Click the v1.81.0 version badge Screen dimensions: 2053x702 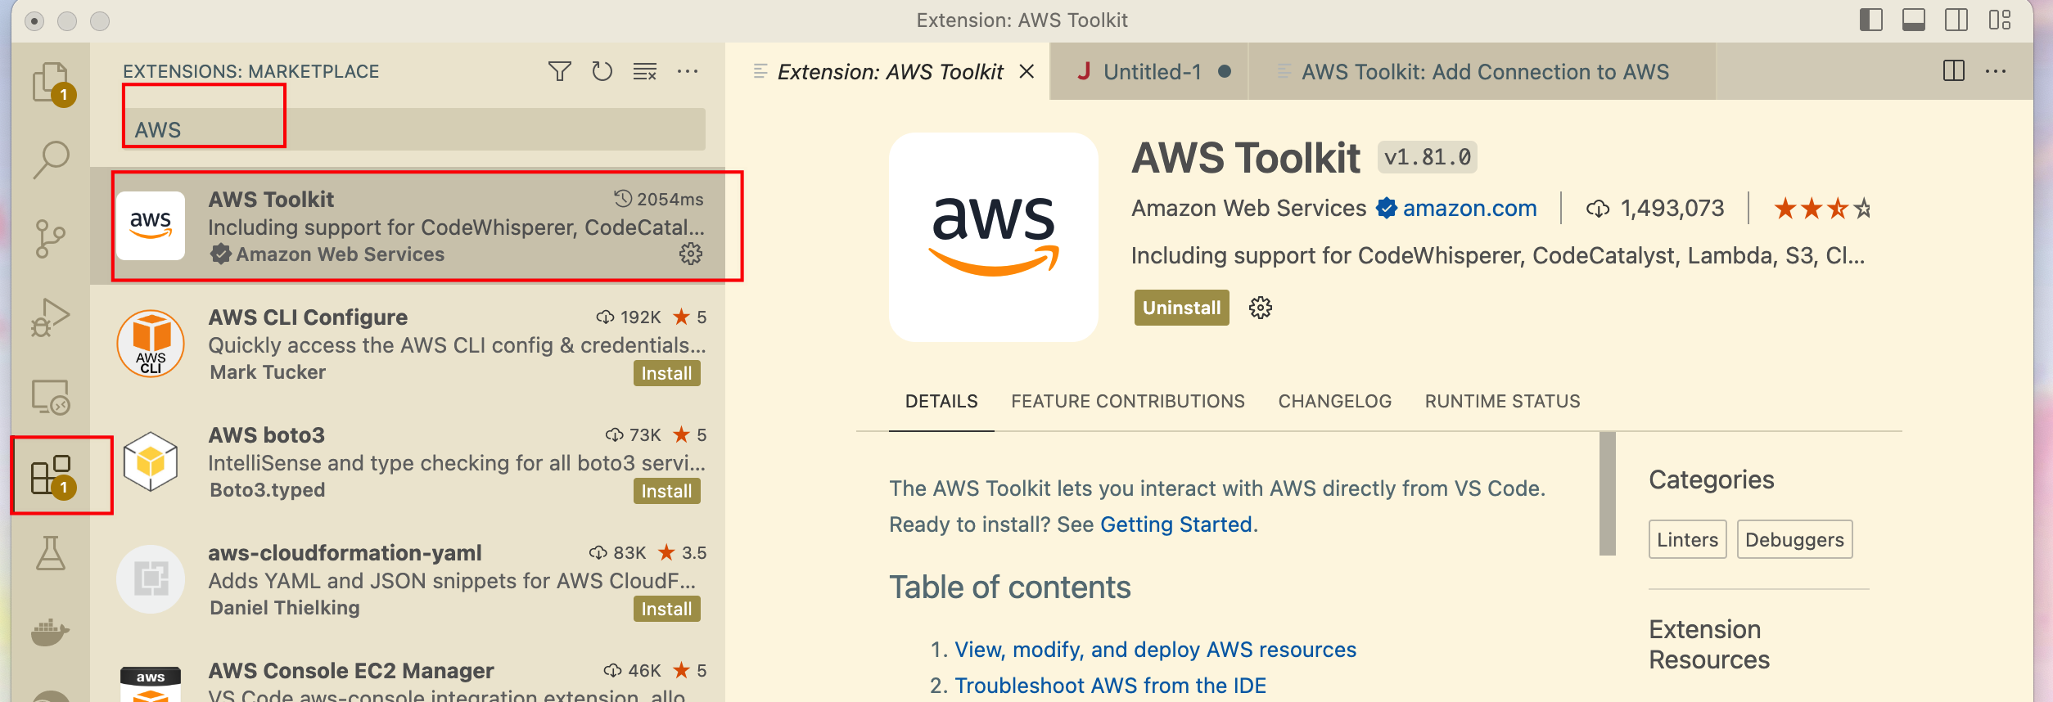(x=1428, y=157)
